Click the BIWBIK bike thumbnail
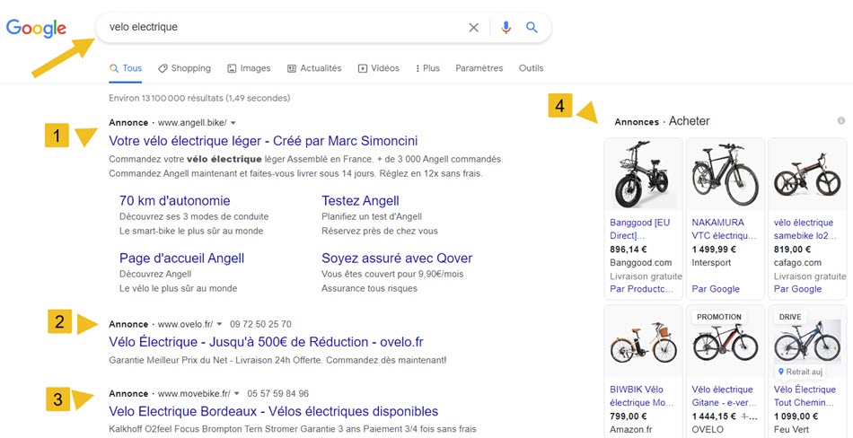 (x=643, y=343)
